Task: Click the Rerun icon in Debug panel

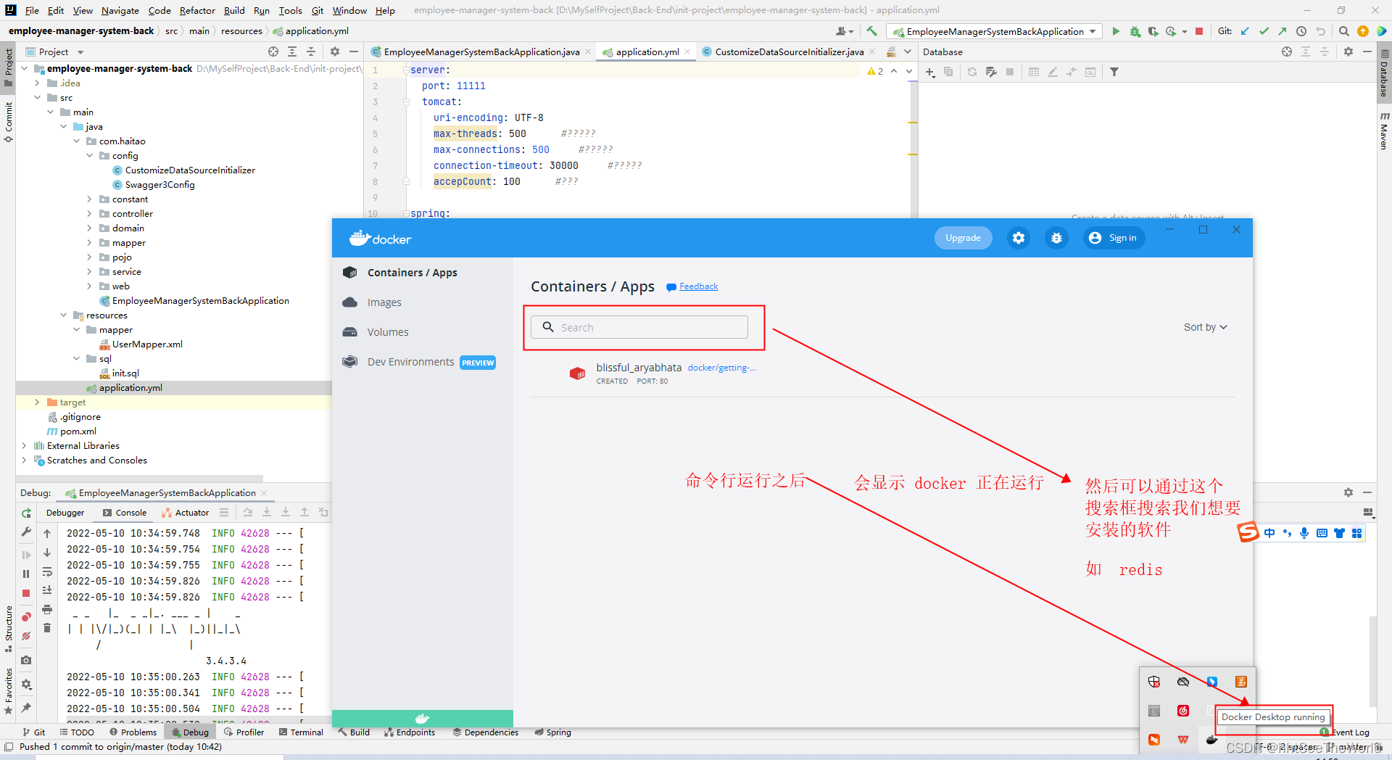Action: tap(26, 513)
